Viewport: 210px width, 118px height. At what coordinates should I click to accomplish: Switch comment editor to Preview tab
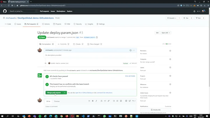click(57, 101)
